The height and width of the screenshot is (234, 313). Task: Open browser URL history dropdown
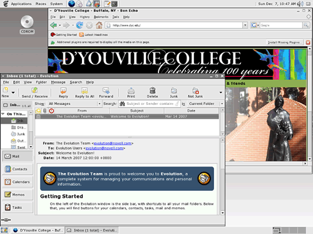coord(245,26)
